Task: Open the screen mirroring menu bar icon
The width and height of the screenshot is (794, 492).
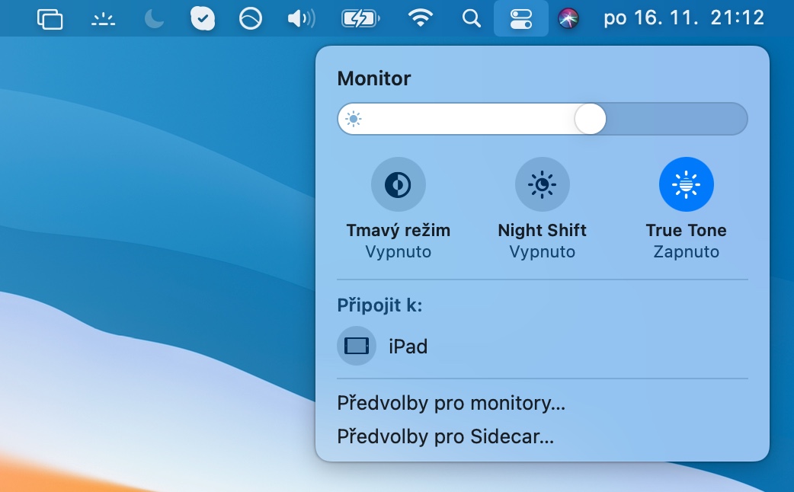Action: pyautogui.click(x=50, y=19)
